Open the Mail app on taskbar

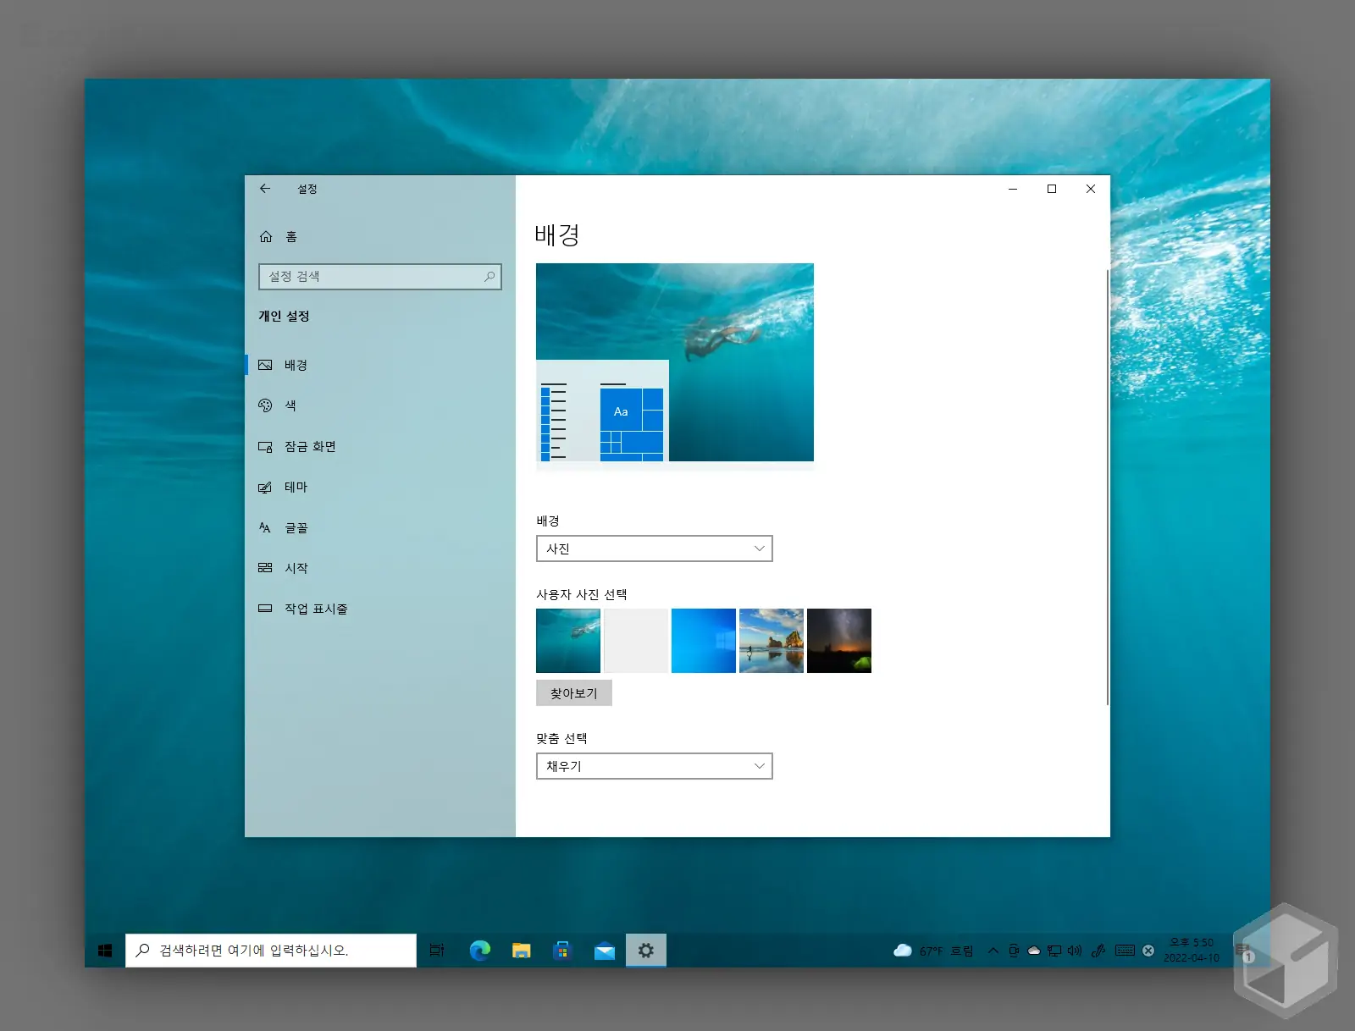604,951
